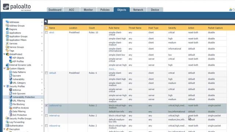Check the strict profile checkbox
Viewport: 235px width, 132px height.
(x=47, y=32)
